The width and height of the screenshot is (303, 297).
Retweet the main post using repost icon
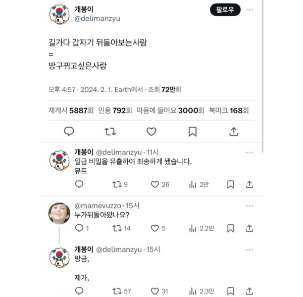coord(110,132)
